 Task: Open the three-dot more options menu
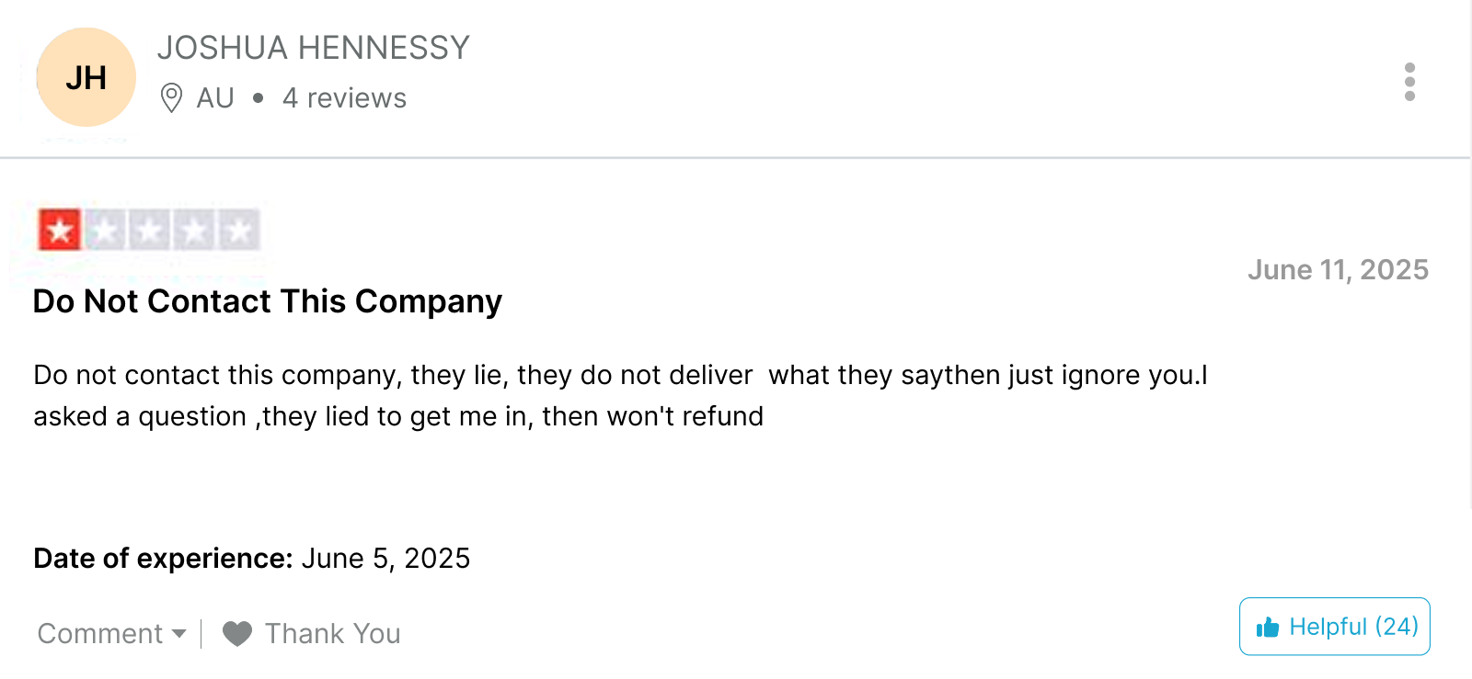1409,82
